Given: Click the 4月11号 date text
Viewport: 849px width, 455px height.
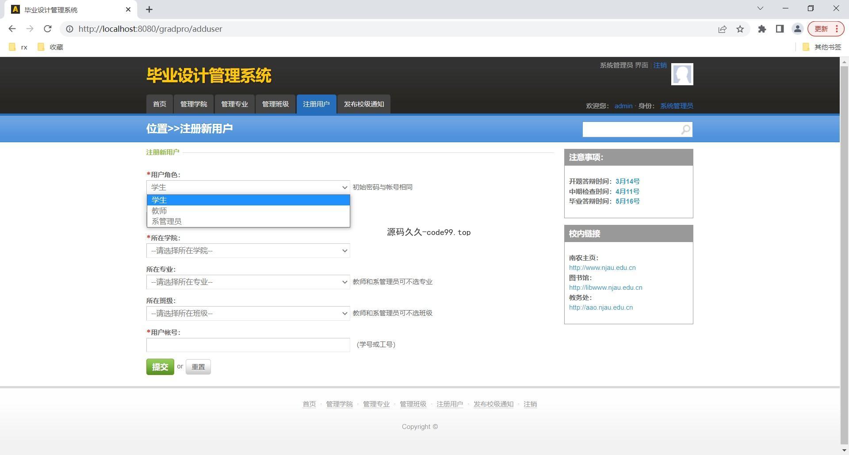Looking at the screenshot, I should point(627,192).
